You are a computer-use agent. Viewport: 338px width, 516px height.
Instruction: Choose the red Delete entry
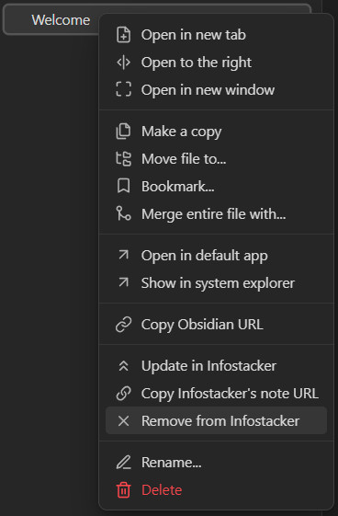pyautogui.click(x=216, y=490)
